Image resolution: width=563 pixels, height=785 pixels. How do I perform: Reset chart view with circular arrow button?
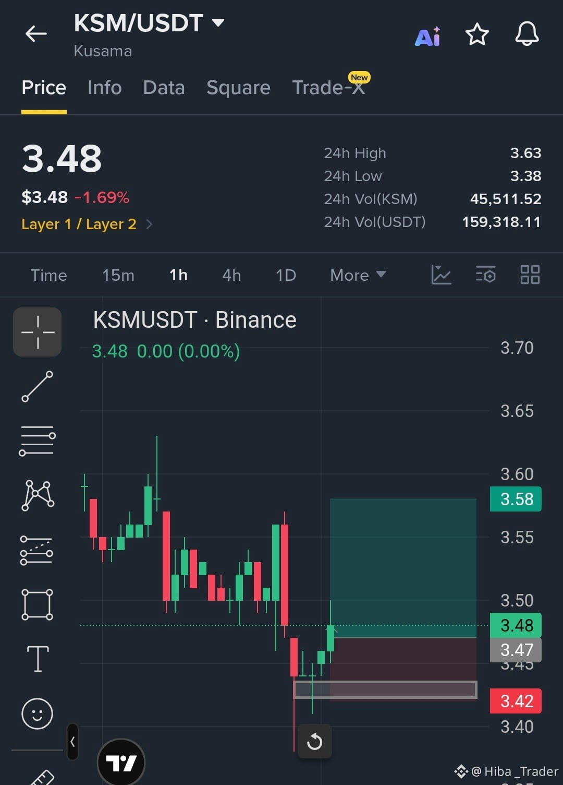(x=314, y=741)
